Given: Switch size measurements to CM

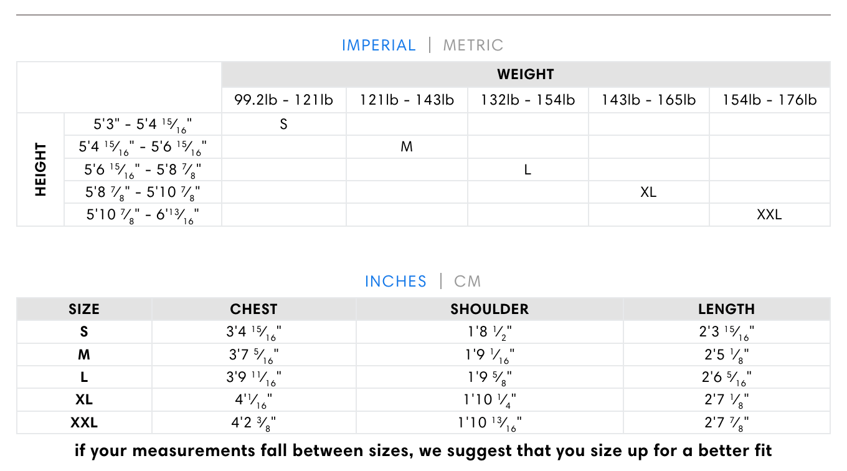Looking at the screenshot, I should pos(468,281).
